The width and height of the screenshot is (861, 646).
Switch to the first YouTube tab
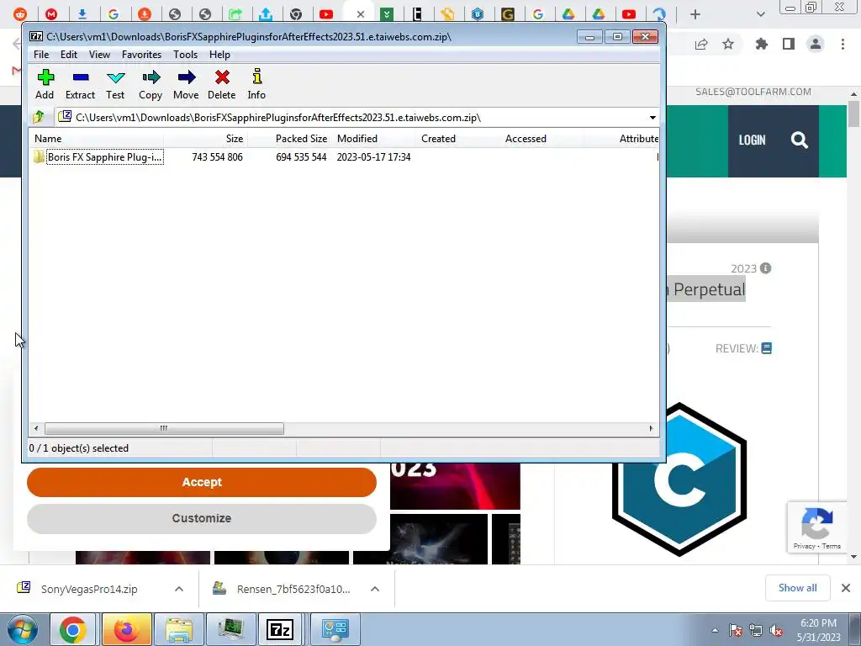click(326, 14)
